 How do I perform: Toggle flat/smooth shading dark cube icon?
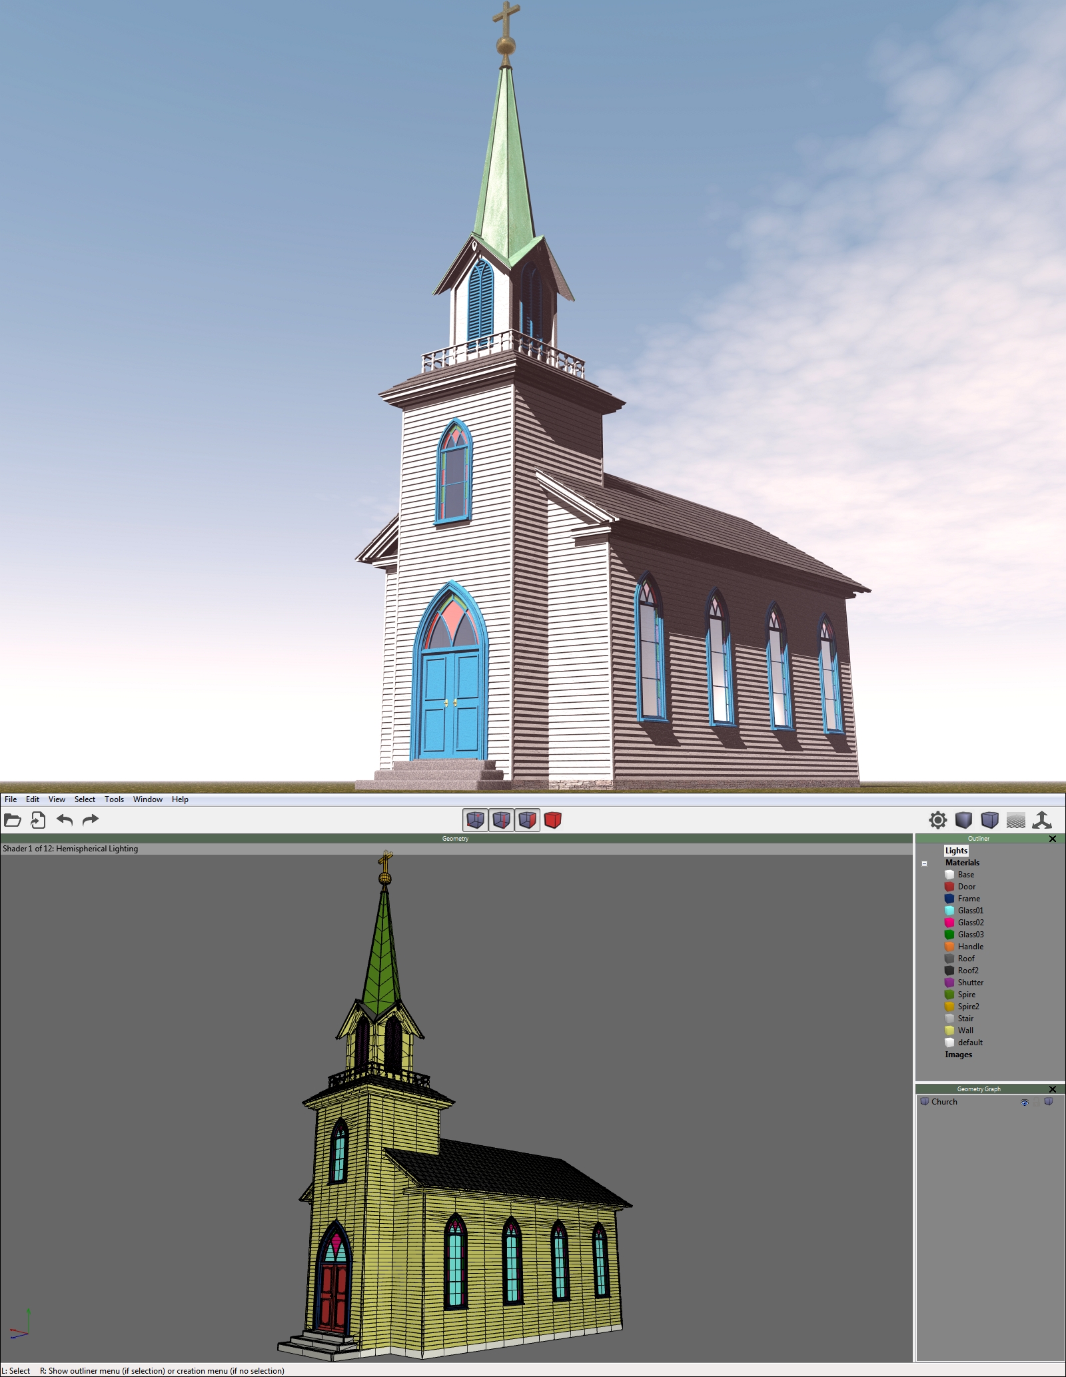point(964,820)
